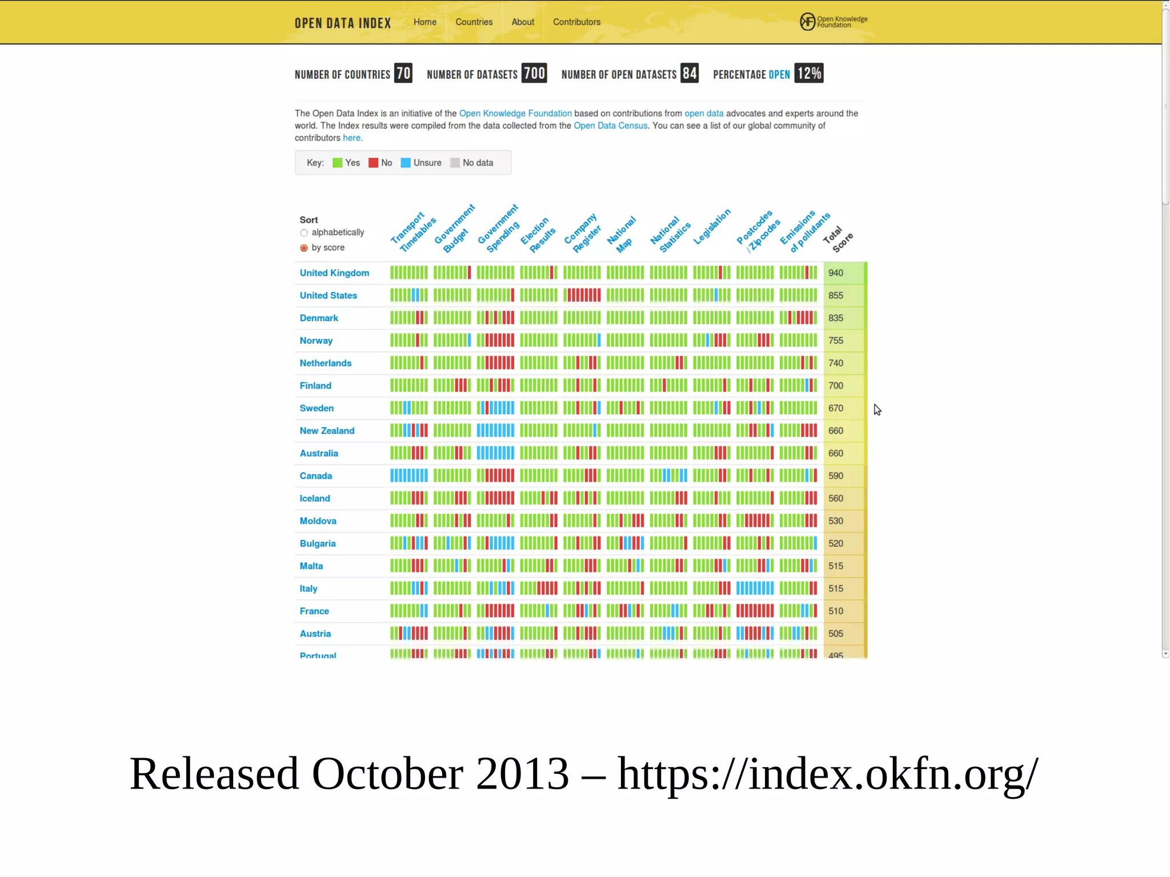The height and width of the screenshot is (877, 1170).
Task: Click the green Yes key swatch
Action: [x=337, y=163]
